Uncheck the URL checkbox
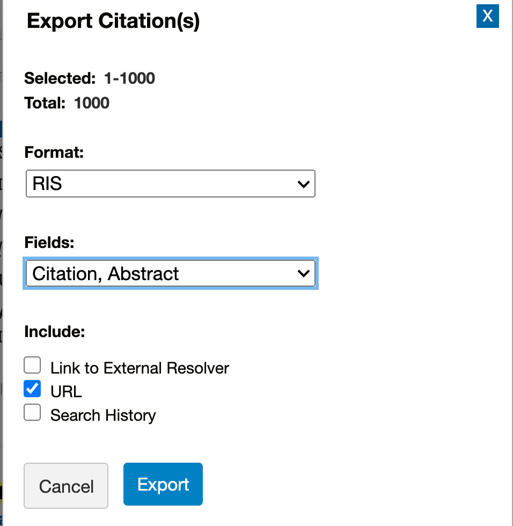The height and width of the screenshot is (526, 513). click(x=32, y=389)
